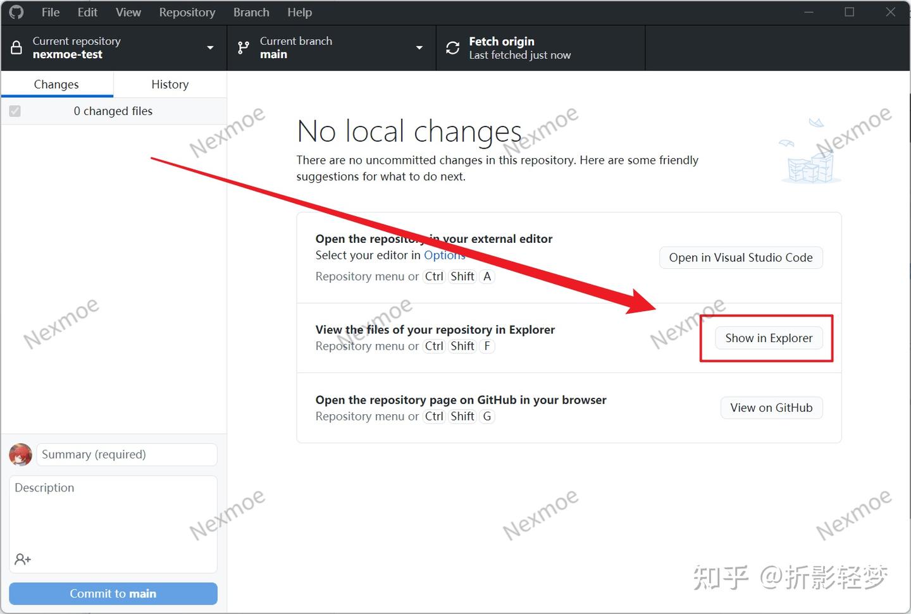The width and height of the screenshot is (911, 614).
Task: Toggle the changed files checkbox
Action: [15, 111]
